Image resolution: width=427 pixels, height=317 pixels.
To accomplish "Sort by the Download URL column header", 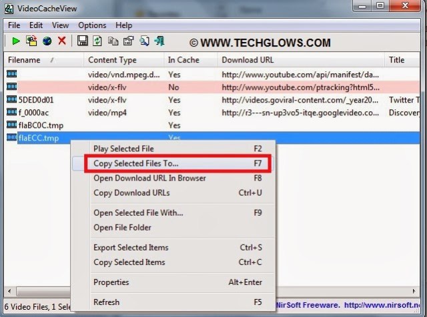I will [301, 60].
